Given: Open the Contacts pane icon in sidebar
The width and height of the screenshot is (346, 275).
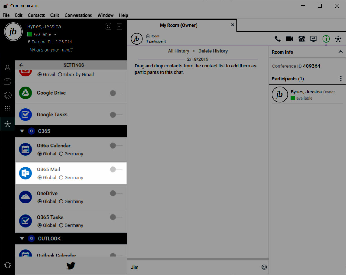Looking at the screenshot, I should pos(8,67).
